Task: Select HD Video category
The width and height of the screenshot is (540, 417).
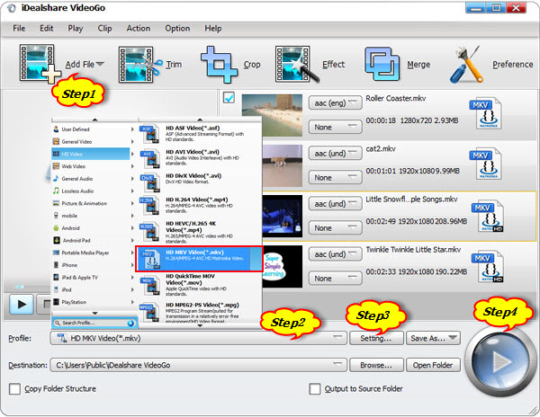Action: click(x=91, y=154)
